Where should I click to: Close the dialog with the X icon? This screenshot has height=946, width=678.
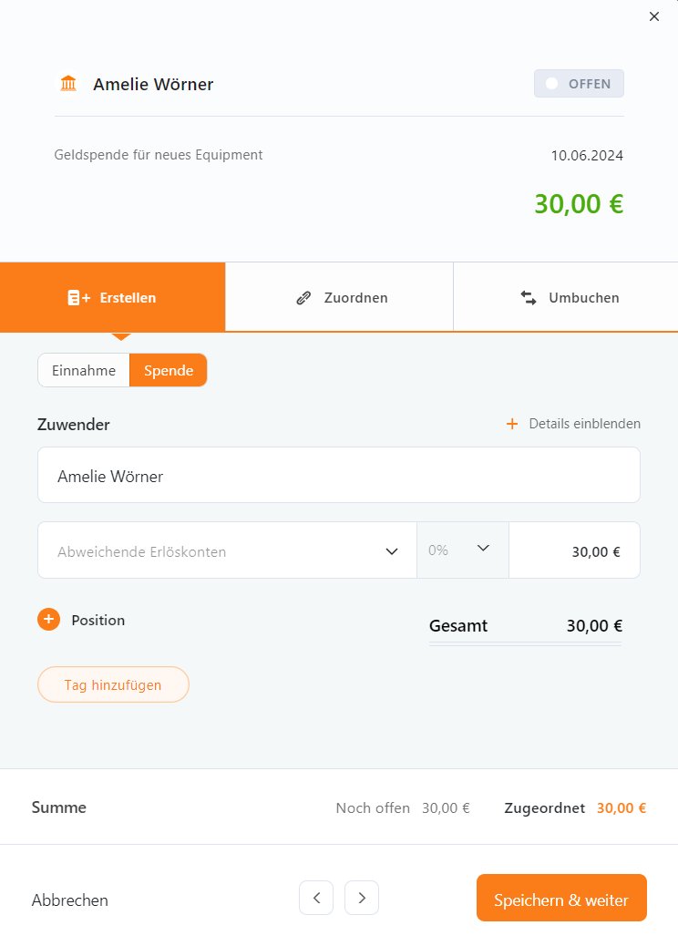654,16
